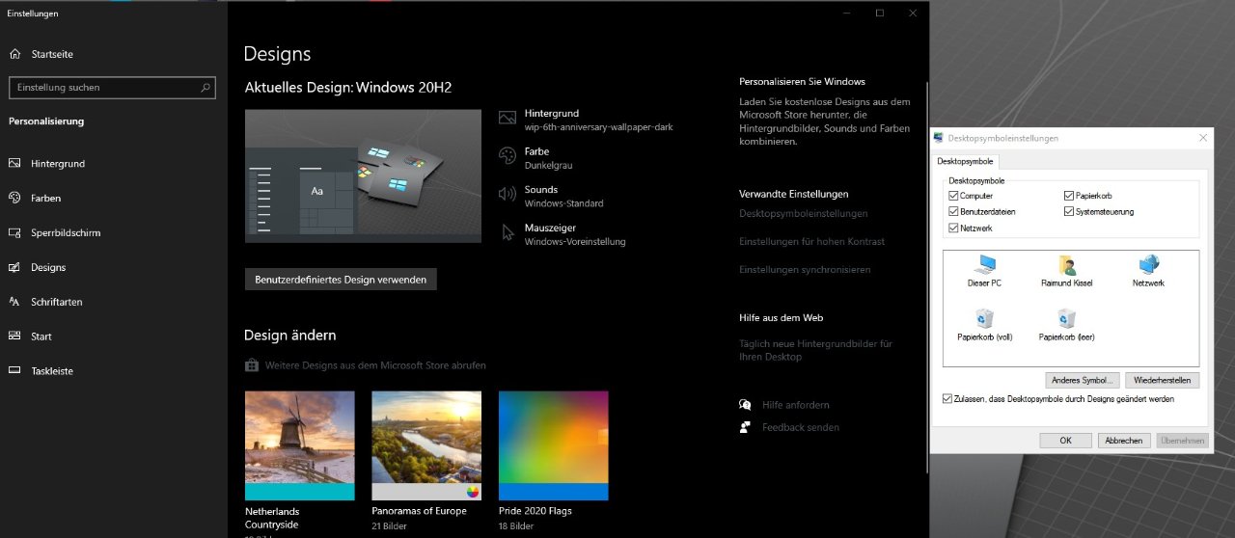Image resolution: width=1235 pixels, height=538 pixels.
Task: Toggle the Netzwerk checkbox
Action: coord(953,229)
